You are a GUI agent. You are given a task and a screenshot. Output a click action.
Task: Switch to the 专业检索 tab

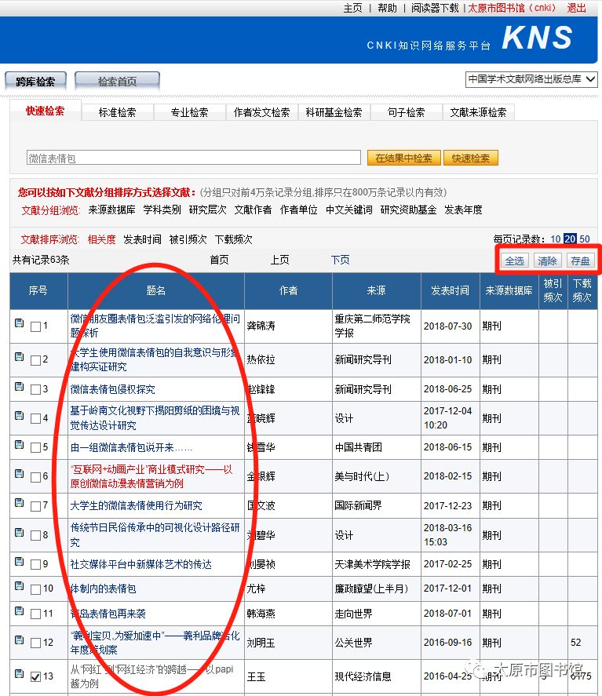point(189,112)
